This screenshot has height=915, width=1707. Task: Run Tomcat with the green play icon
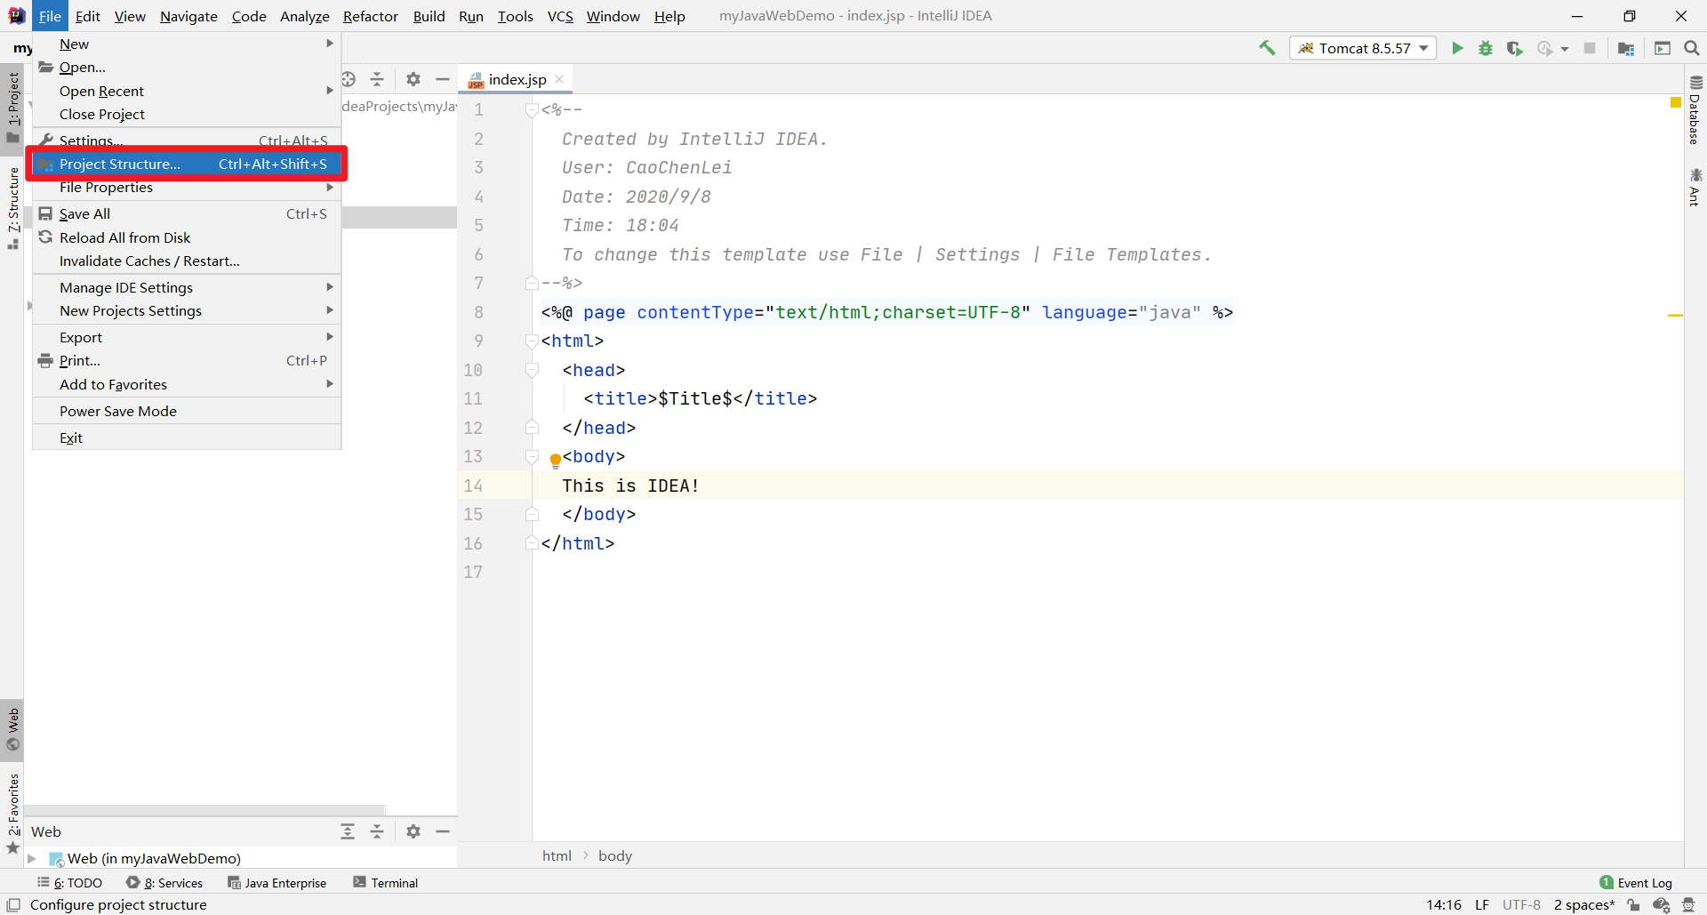1457,48
